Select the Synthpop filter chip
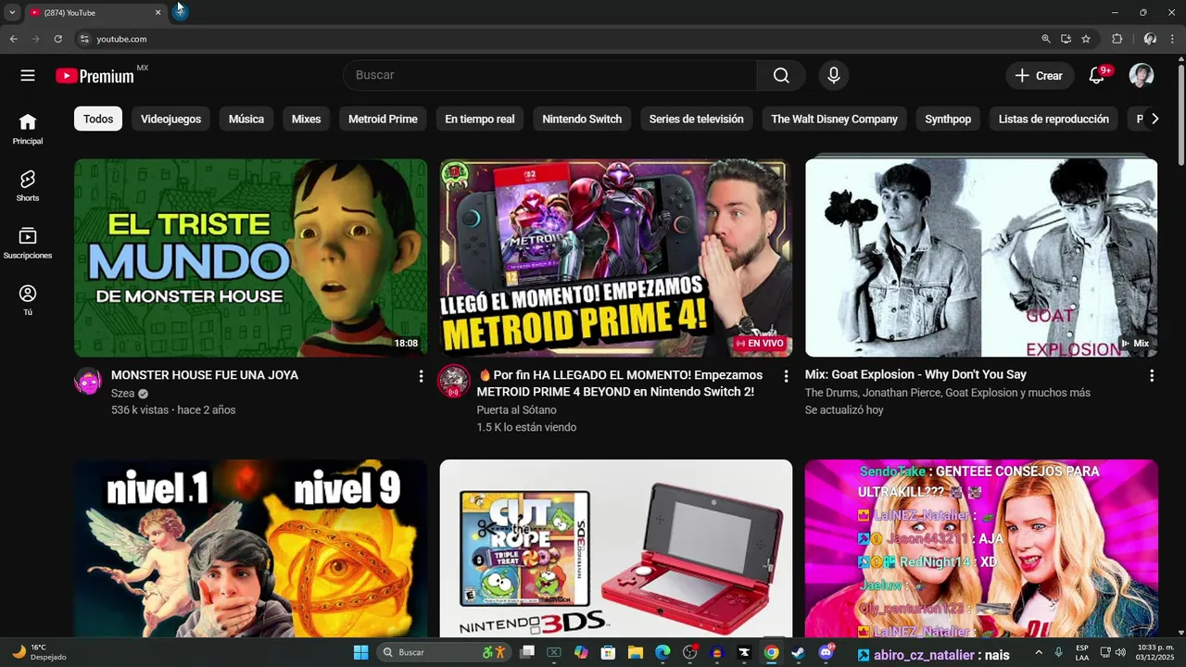1186x667 pixels. [948, 119]
